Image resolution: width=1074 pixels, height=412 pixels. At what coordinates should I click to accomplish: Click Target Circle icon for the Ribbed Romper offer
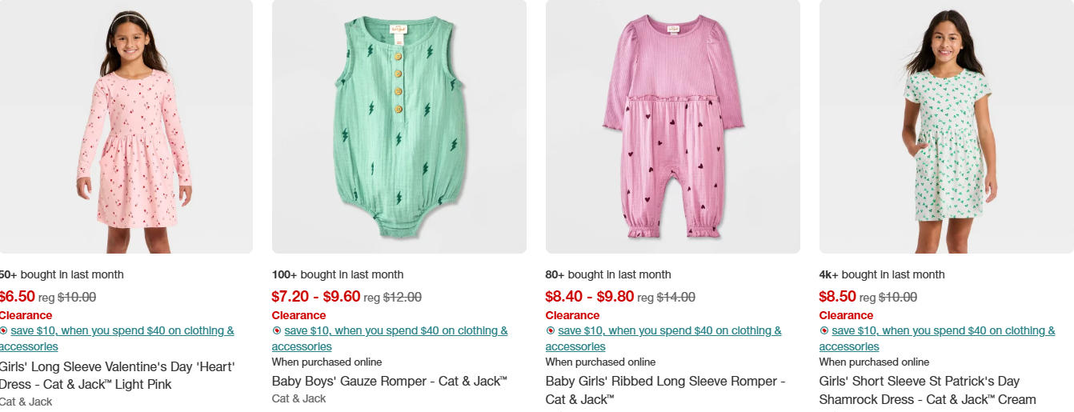click(551, 330)
